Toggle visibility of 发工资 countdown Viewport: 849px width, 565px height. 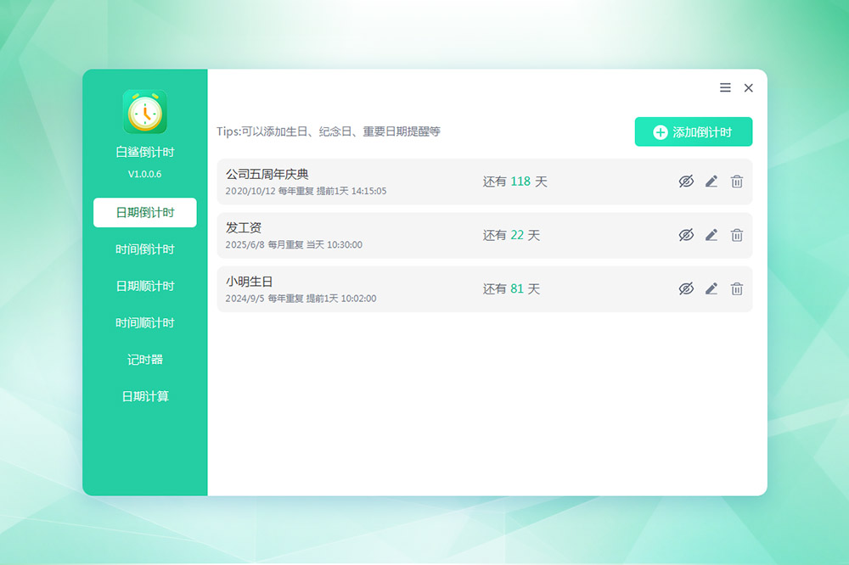pos(686,235)
